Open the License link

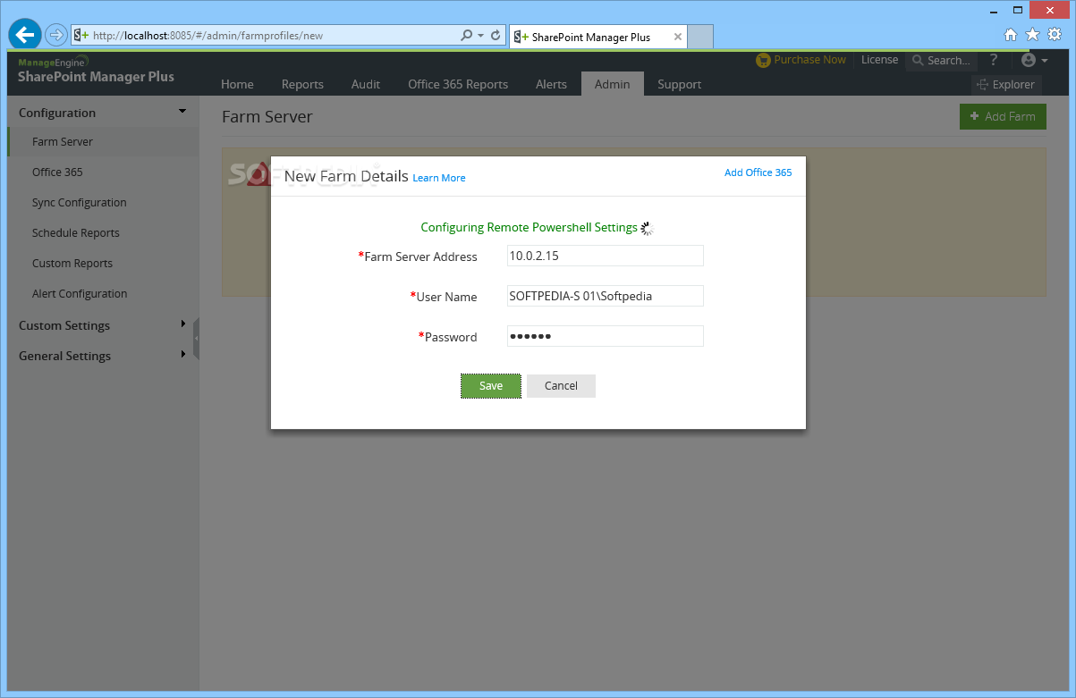879,60
